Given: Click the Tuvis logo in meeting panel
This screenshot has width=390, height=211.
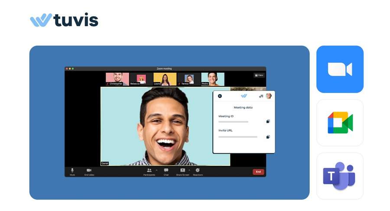Looking at the screenshot, I should coord(244,96).
